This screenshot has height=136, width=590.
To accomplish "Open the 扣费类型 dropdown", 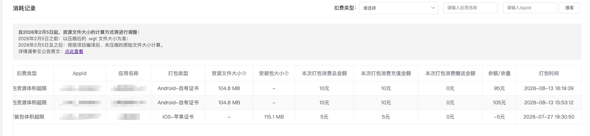I will 399,8.
